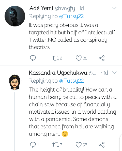Open @Tutsy22 mention in Kassandra's reply
Viewport: 122px width, 151px height.
point(71,81)
